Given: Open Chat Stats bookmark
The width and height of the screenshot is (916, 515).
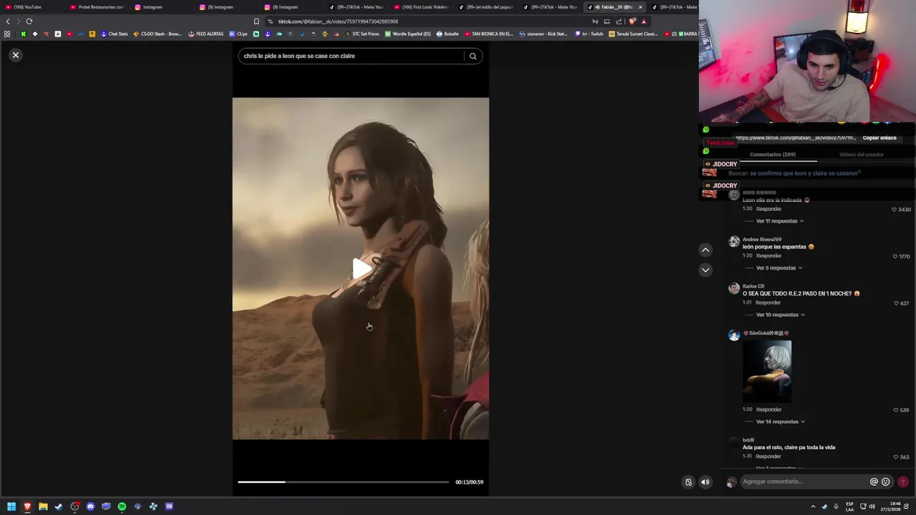Looking at the screenshot, I should tap(114, 34).
